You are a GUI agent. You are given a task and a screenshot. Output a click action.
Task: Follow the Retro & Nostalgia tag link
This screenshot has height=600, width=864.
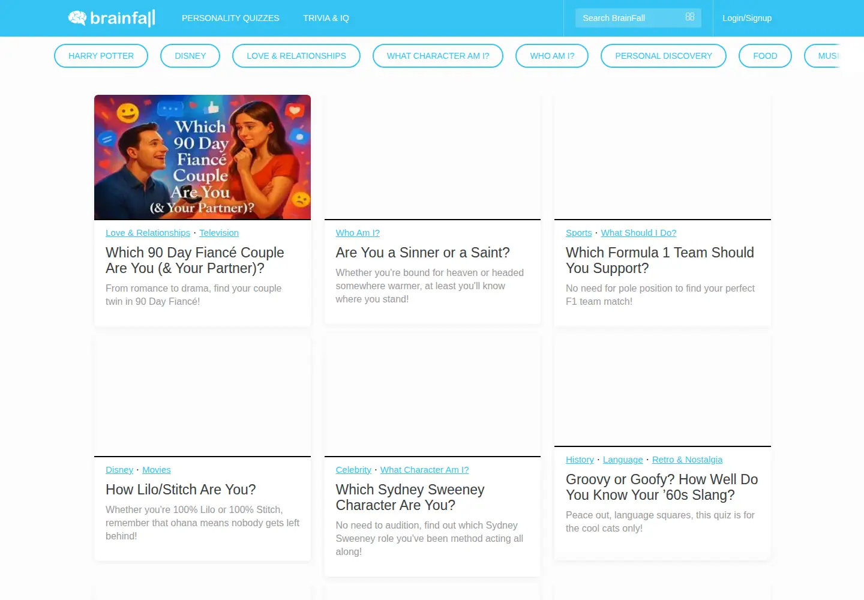click(x=688, y=460)
